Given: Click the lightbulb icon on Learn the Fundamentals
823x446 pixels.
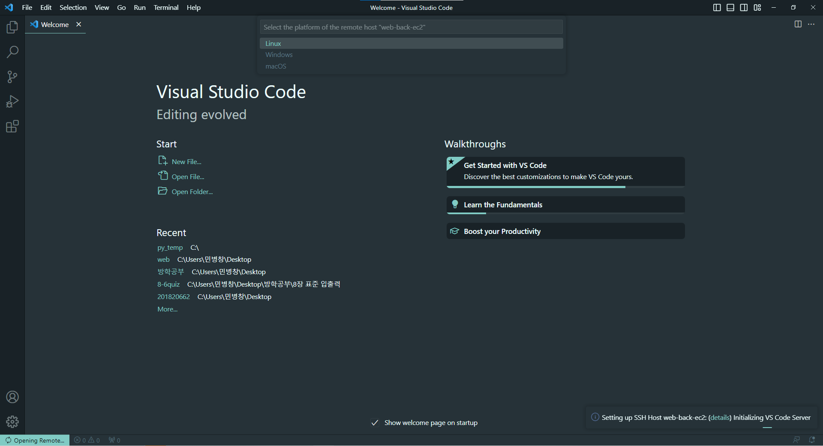Looking at the screenshot, I should (x=455, y=204).
